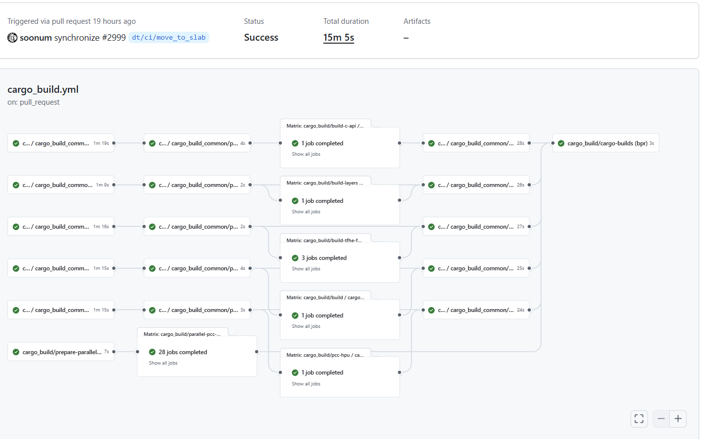Open the cargo_build_common job lasting 28s
Viewport: 701px width, 439px height.
(x=476, y=143)
